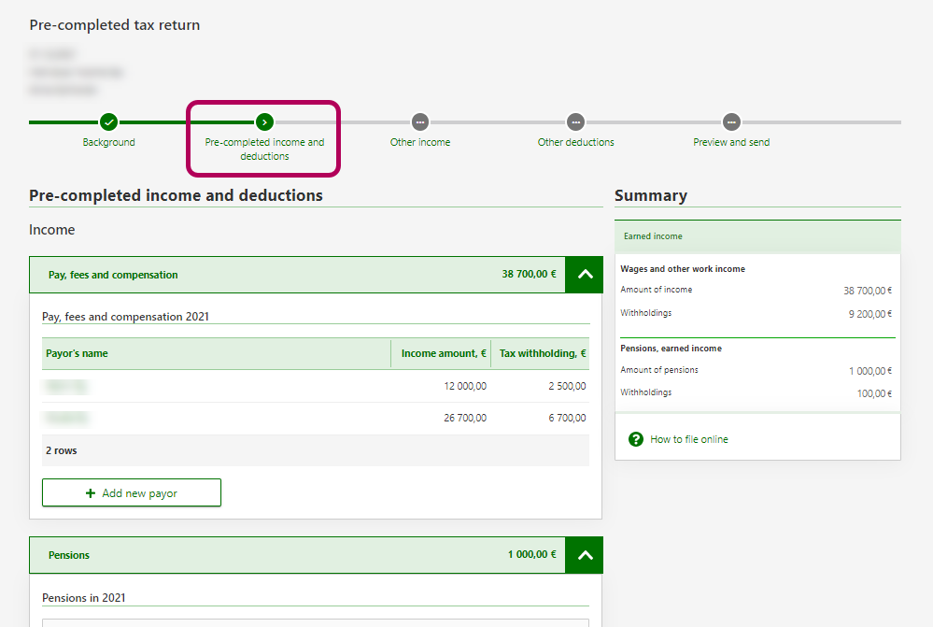
Task: Collapse the Pensions section chevron
Action: coord(585,555)
